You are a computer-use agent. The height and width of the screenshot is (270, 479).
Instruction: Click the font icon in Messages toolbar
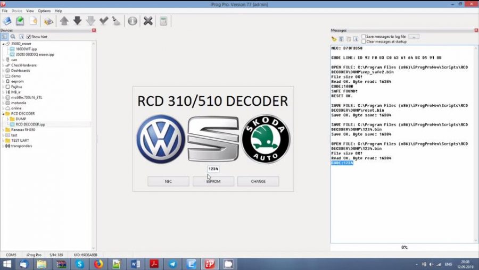tap(356, 39)
